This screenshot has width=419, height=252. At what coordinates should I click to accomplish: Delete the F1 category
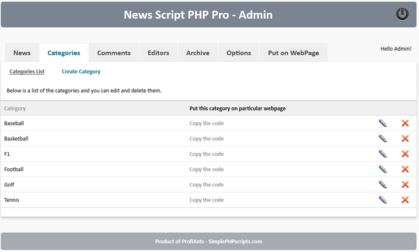point(405,154)
